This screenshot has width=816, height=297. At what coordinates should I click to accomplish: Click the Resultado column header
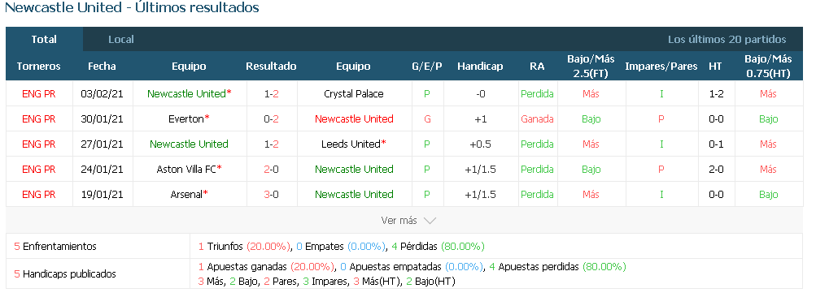tap(271, 67)
